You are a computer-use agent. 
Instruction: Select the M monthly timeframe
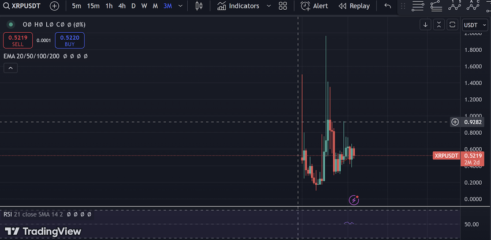point(155,6)
